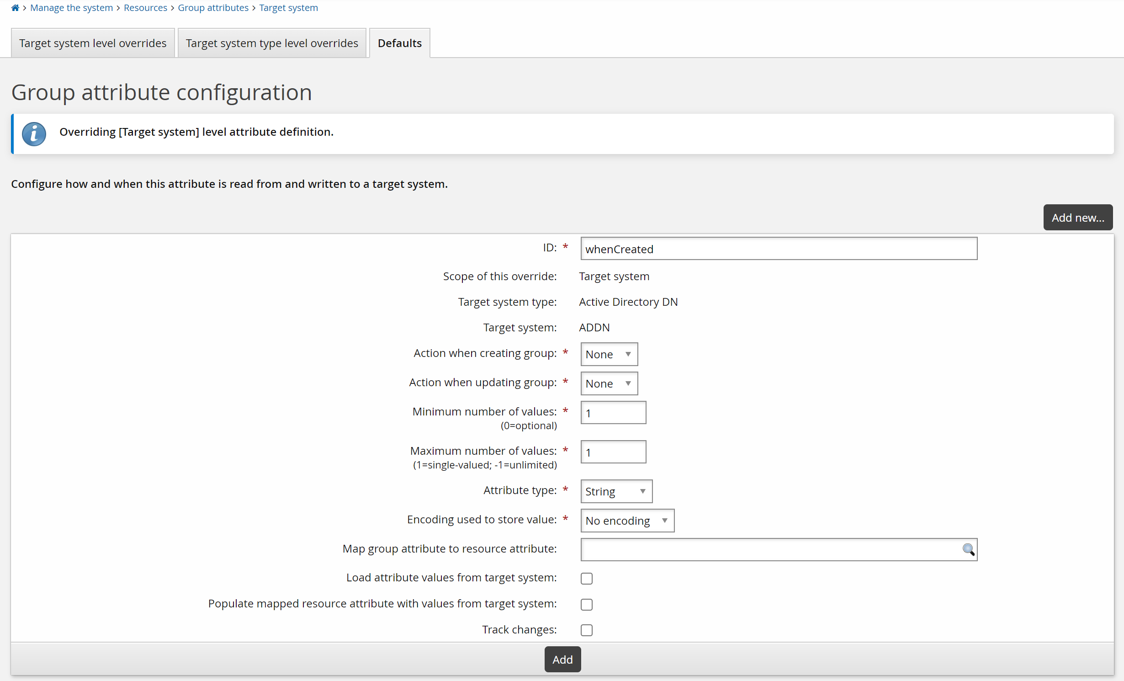Select the Defaults tab
1124x681 pixels.
[399, 43]
